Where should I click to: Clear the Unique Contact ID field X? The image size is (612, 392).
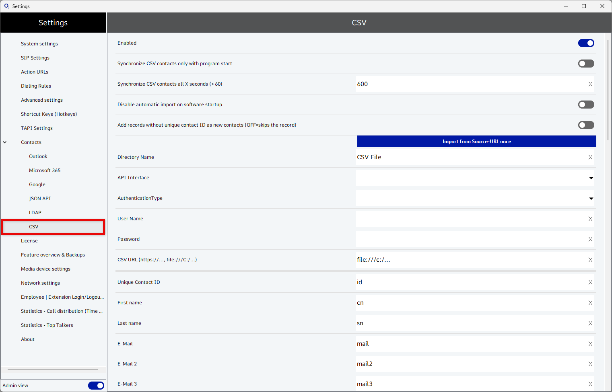coord(590,282)
